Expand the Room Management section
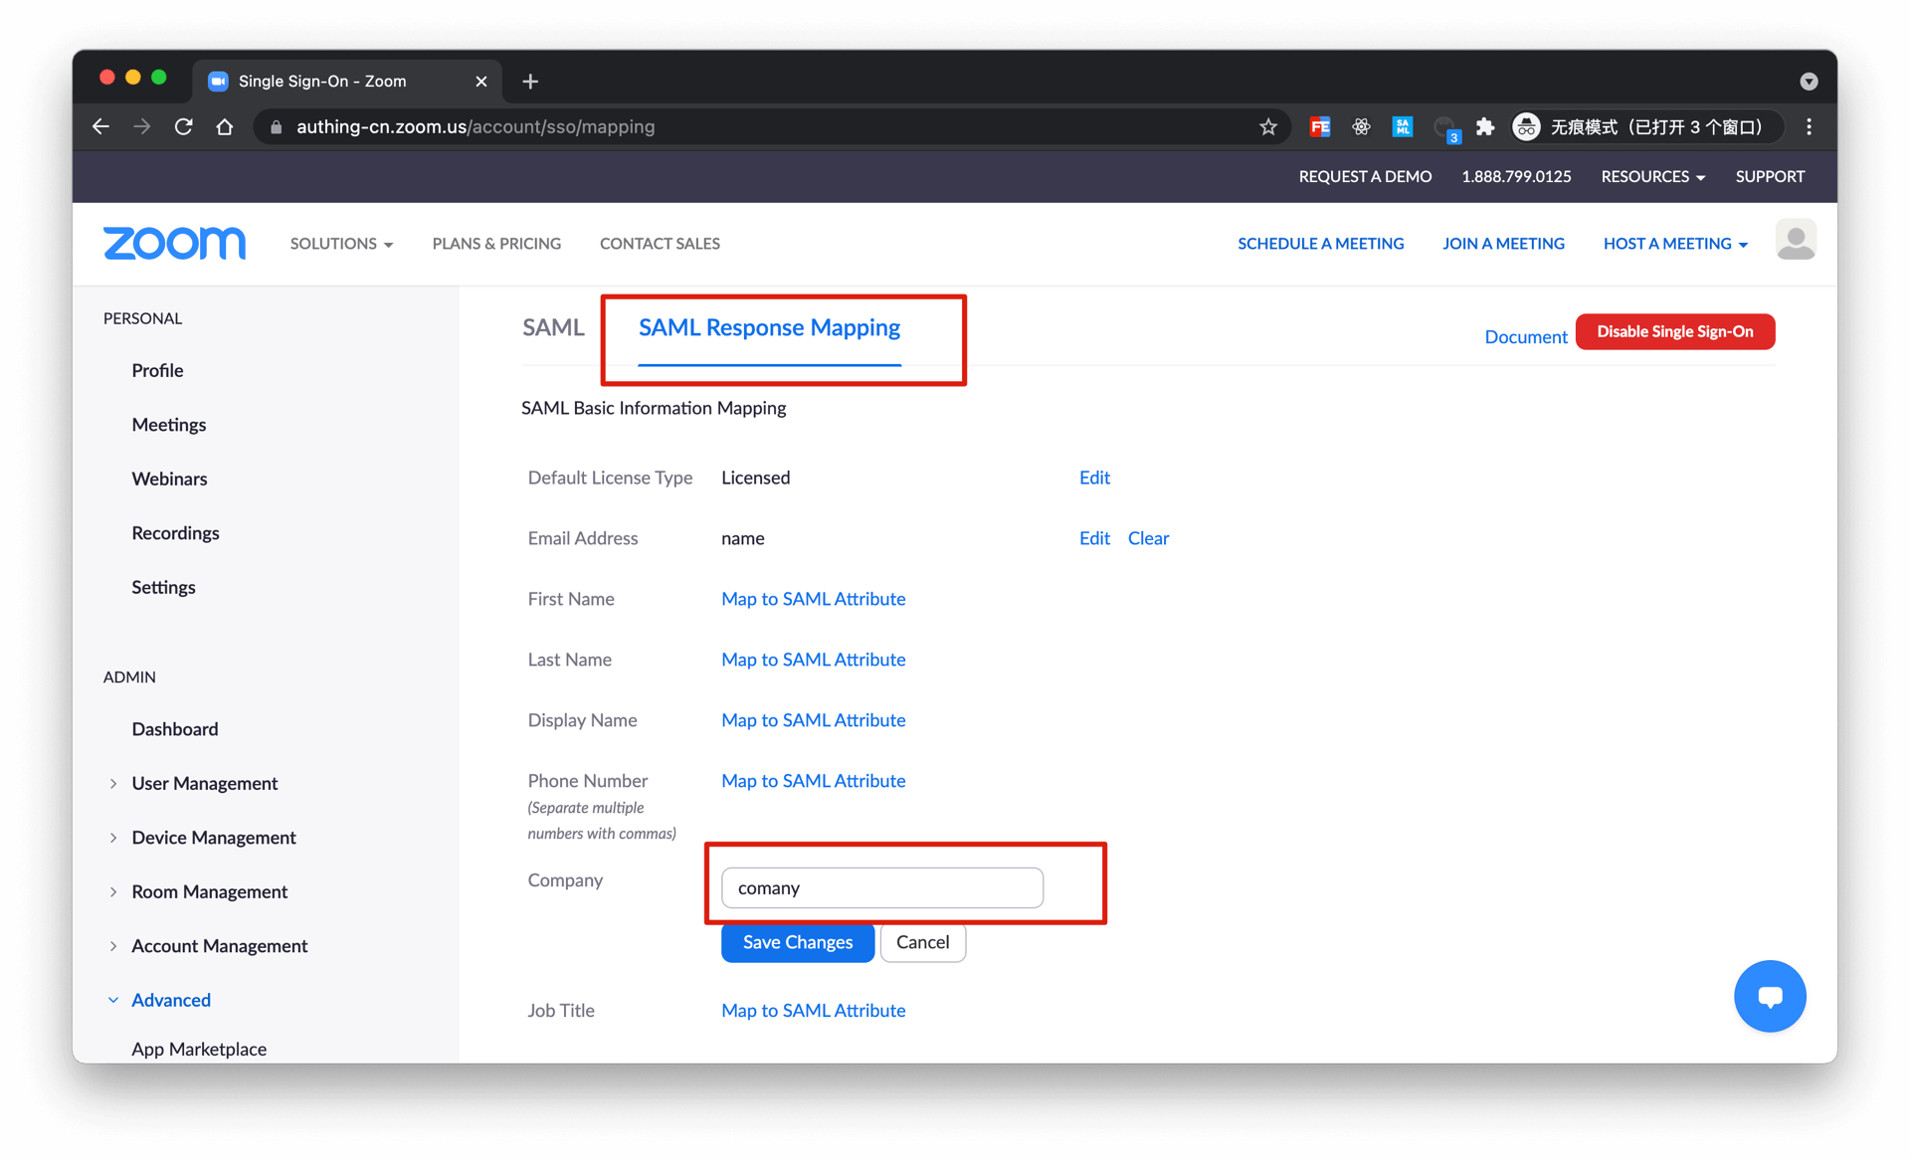This screenshot has width=1910, height=1159. (x=209, y=891)
